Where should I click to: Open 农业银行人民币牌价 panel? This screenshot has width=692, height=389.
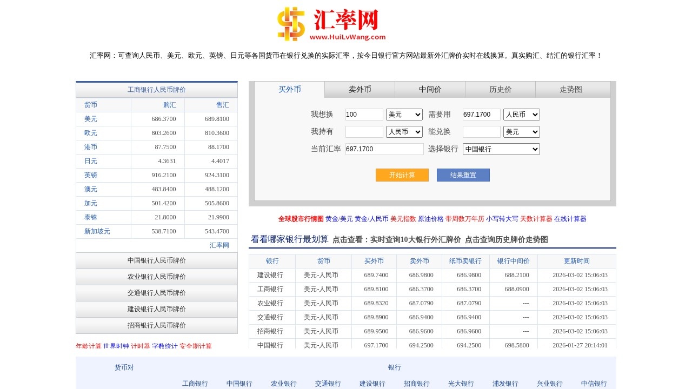[156, 277]
